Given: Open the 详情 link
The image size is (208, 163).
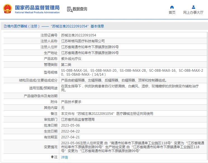Looking at the screenshot, I should coord(65,157).
